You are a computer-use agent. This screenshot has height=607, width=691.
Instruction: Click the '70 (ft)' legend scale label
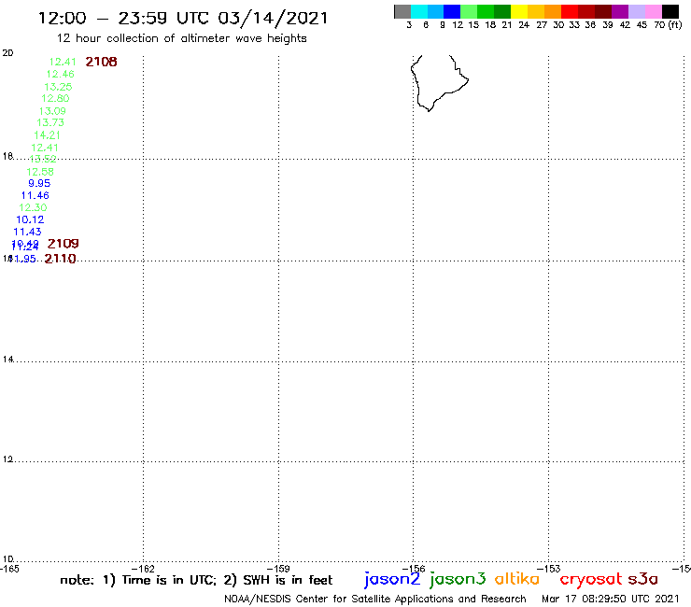pos(668,25)
